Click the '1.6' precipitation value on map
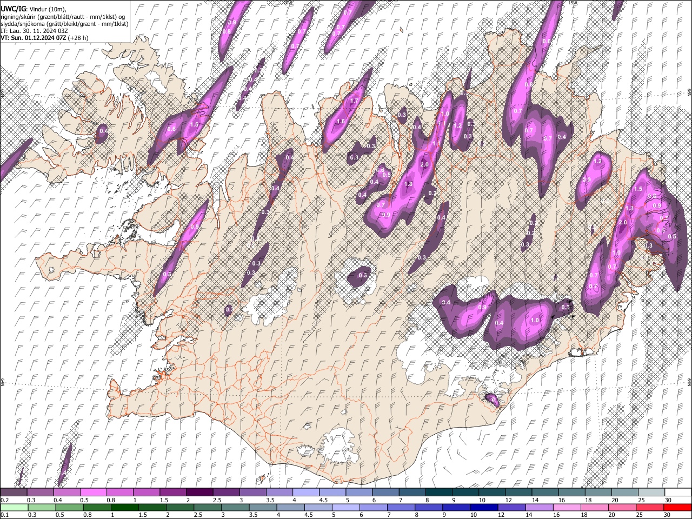This screenshot has width=692, height=519. click(341, 122)
